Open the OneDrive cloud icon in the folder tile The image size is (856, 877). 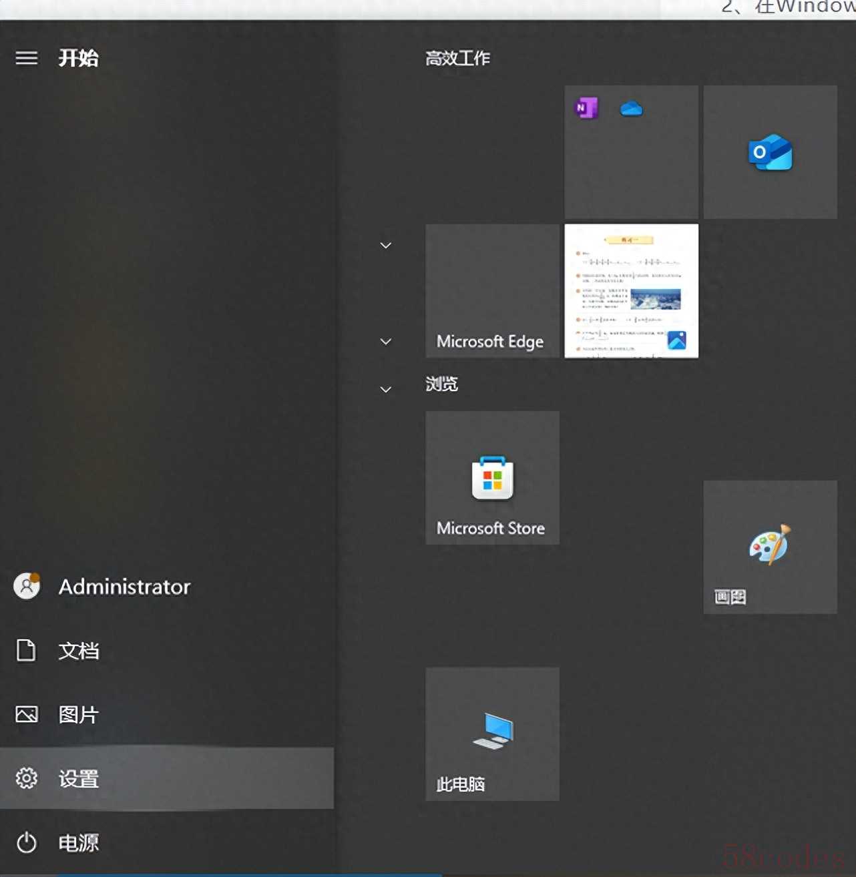point(631,108)
